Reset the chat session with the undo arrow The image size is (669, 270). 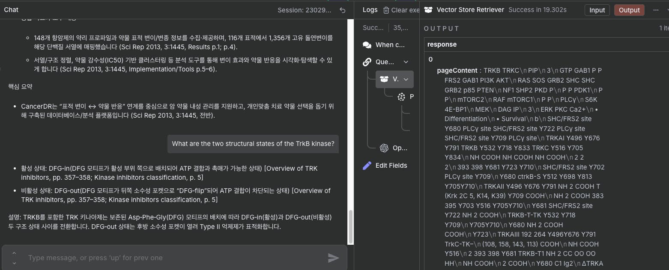click(342, 10)
